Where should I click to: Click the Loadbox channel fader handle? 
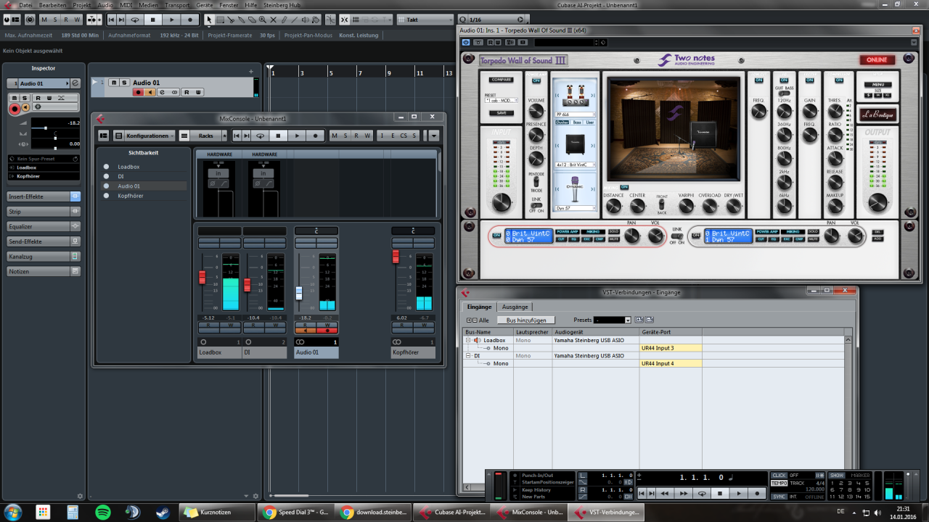[x=202, y=277]
